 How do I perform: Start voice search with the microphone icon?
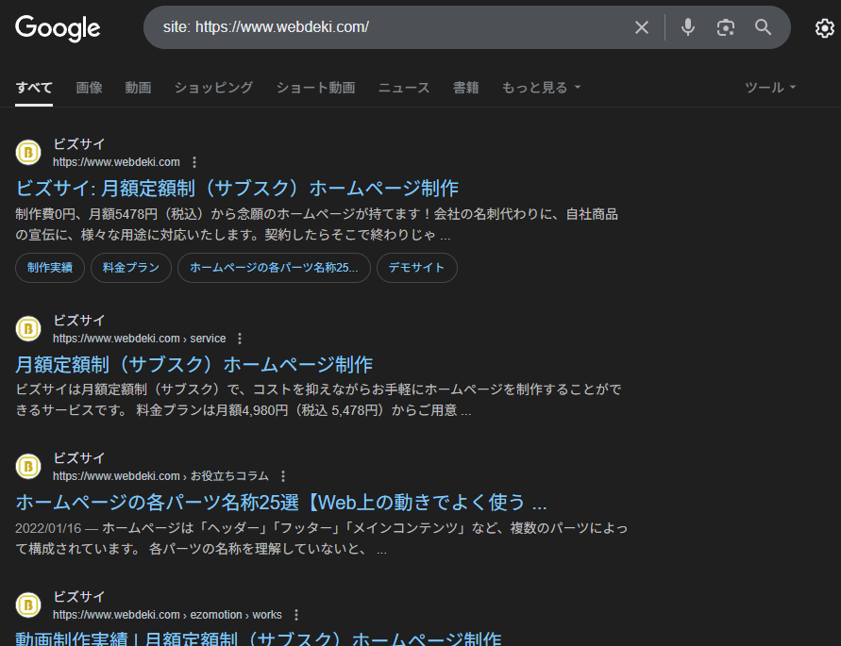[687, 27]
